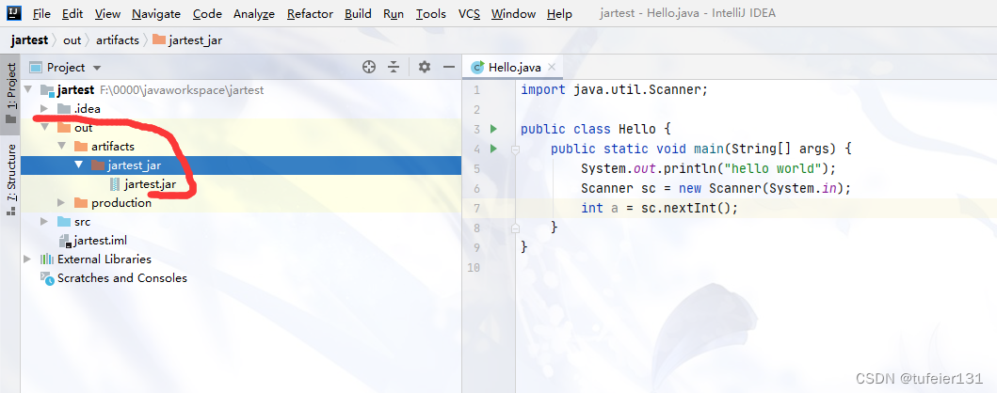Open the View menu
The image size is (997, 393).
tap(107, 13)
